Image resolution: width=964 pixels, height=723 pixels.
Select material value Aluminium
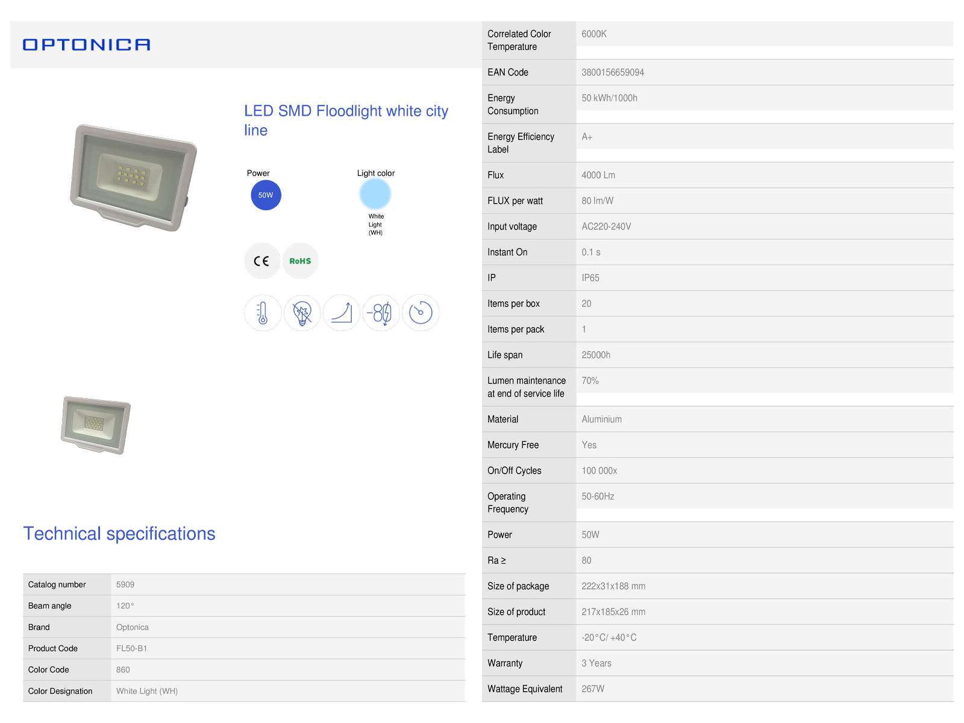(602, 419)
